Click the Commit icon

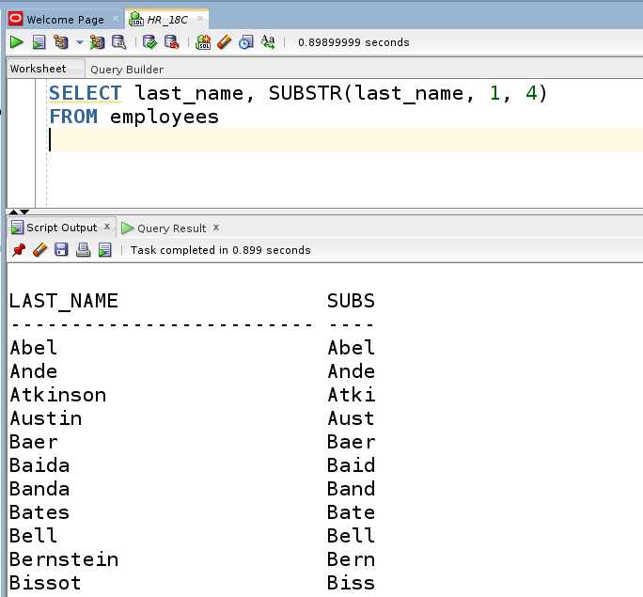150,42
